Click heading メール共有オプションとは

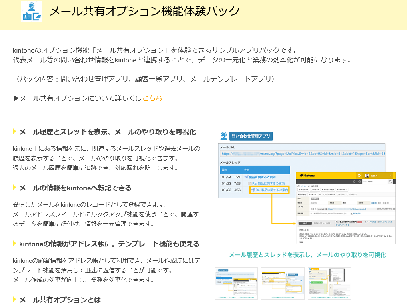click(x=60, y=300)
